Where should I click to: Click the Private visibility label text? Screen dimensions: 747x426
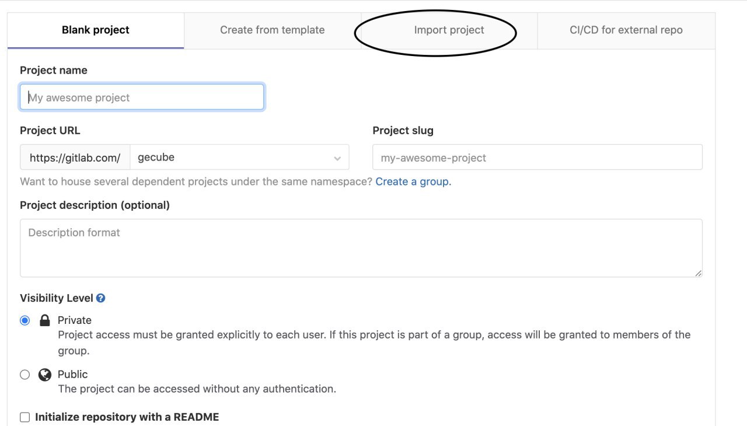point(75,320)
